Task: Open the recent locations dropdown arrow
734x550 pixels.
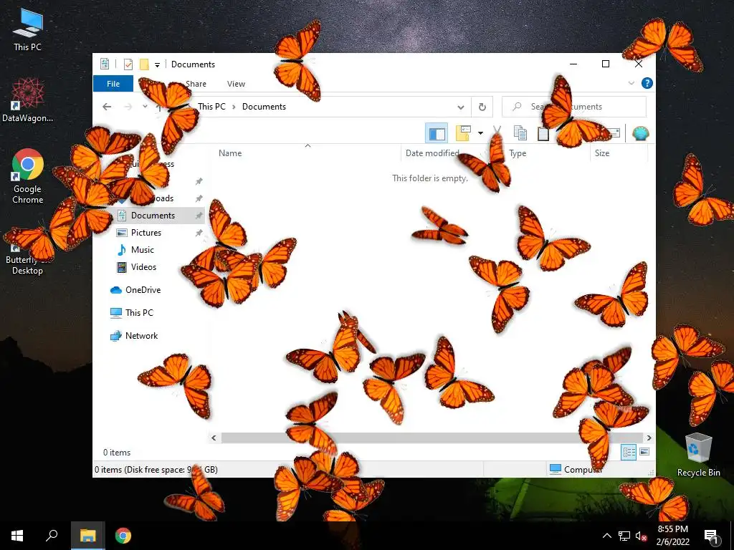Action: point(145,107)
